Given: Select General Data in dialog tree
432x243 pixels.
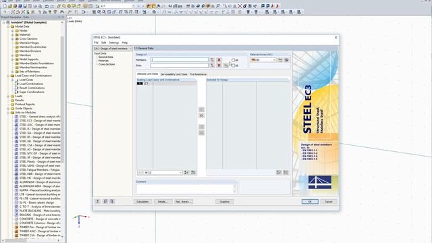Looking at the screenshot, I should (x=106, y=57).
